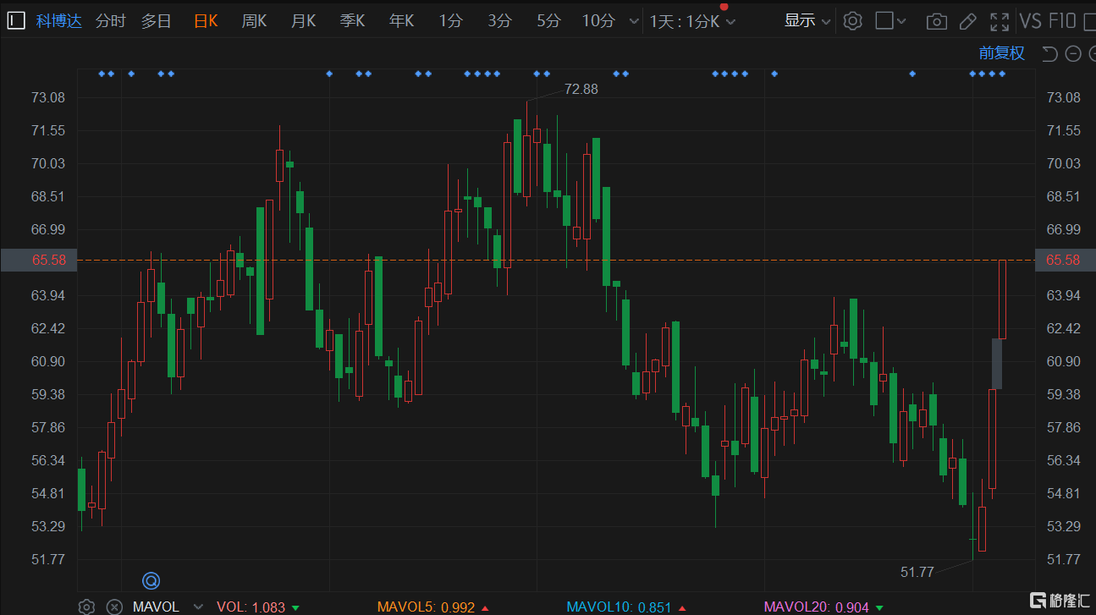
Task: Open MAVOL indicator selector dropdown
Action: [x=198, y=607]
